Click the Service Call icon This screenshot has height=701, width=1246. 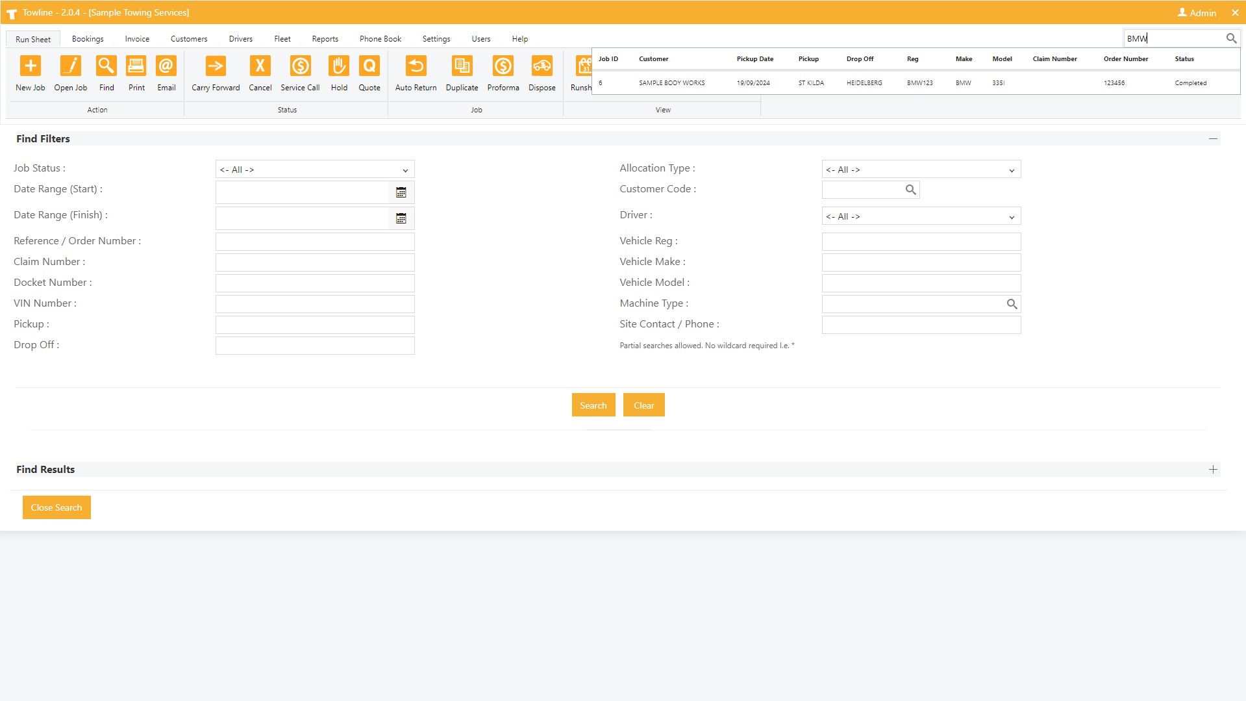tap(300, 66)
